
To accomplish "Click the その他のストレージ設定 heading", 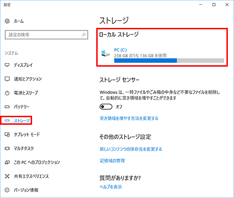I will click(125, 137).
